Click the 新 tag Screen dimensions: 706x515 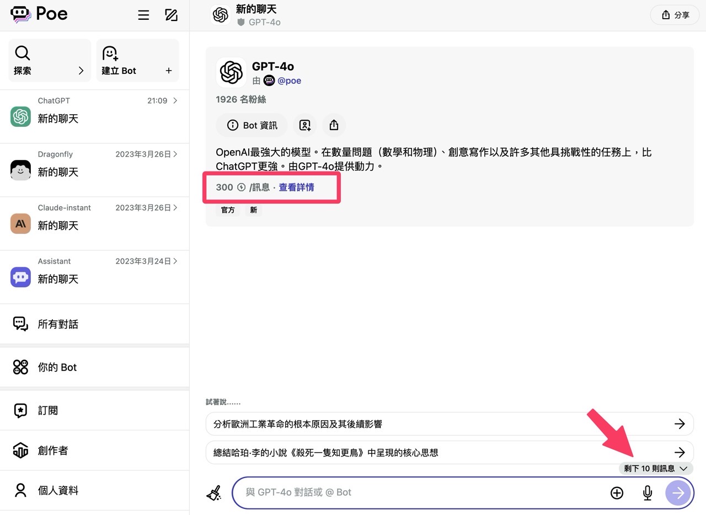[254, 210]
